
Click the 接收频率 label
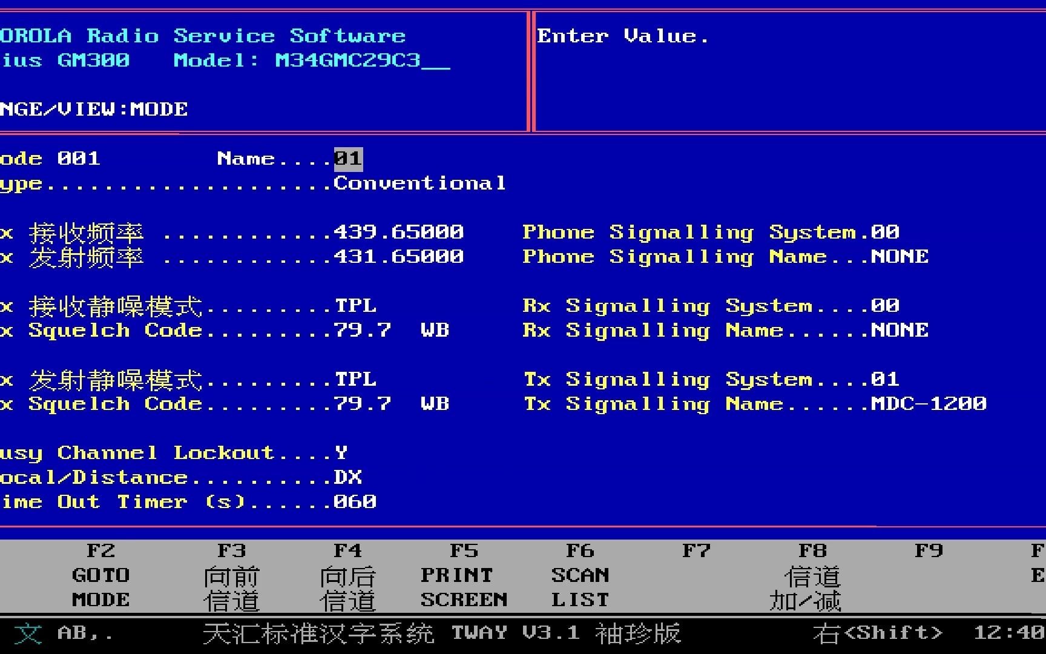(x=86, y=233)
